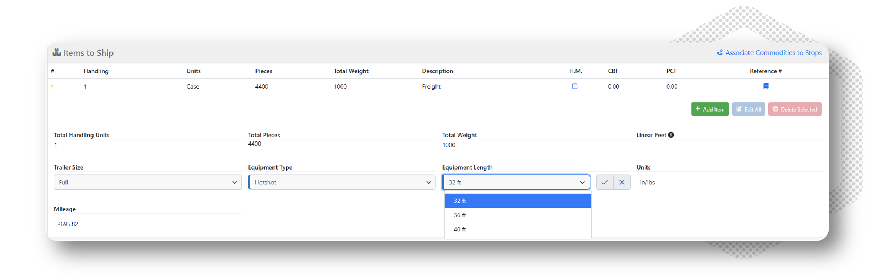Click the Mileage value 2695.82
Viewport: 874px width, 278px height.
click(x=68, y=224)
